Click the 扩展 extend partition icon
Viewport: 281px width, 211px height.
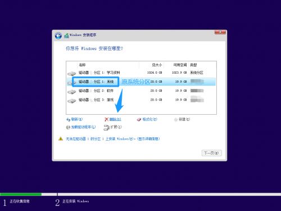point(106,128)
